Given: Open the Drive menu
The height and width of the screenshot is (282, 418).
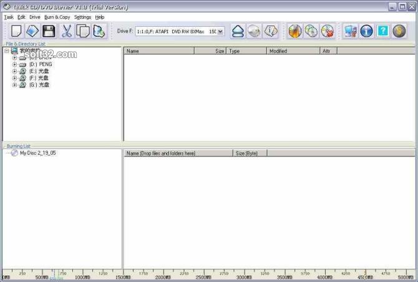Looking at the screenshot, I should coord(35,17).
